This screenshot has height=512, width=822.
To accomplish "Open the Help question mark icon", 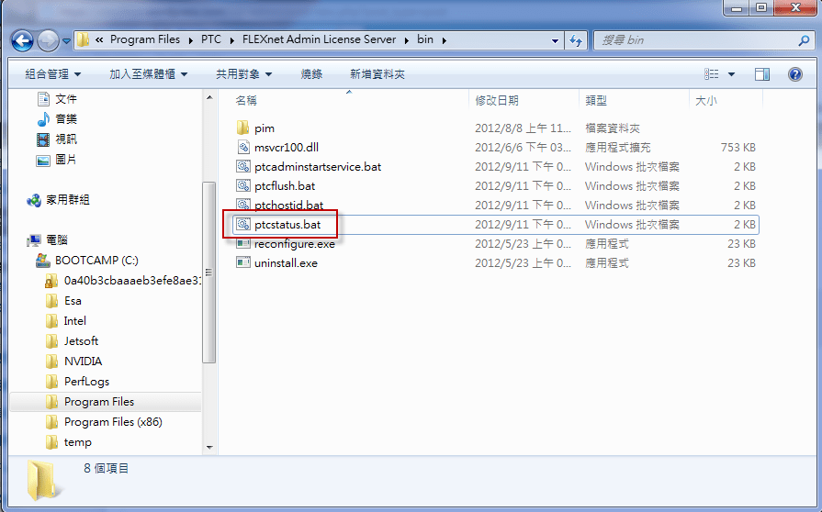I will click(x=795, y=74).
